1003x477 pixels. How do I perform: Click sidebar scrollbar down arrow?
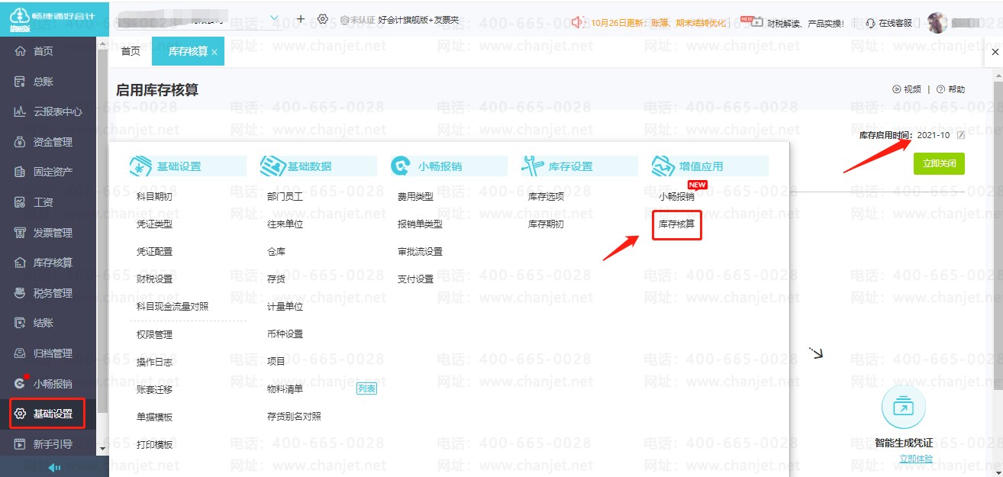(102, 449)
